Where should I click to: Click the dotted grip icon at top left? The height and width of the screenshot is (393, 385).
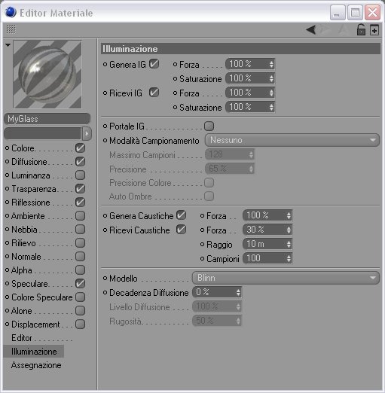[11, 29]
